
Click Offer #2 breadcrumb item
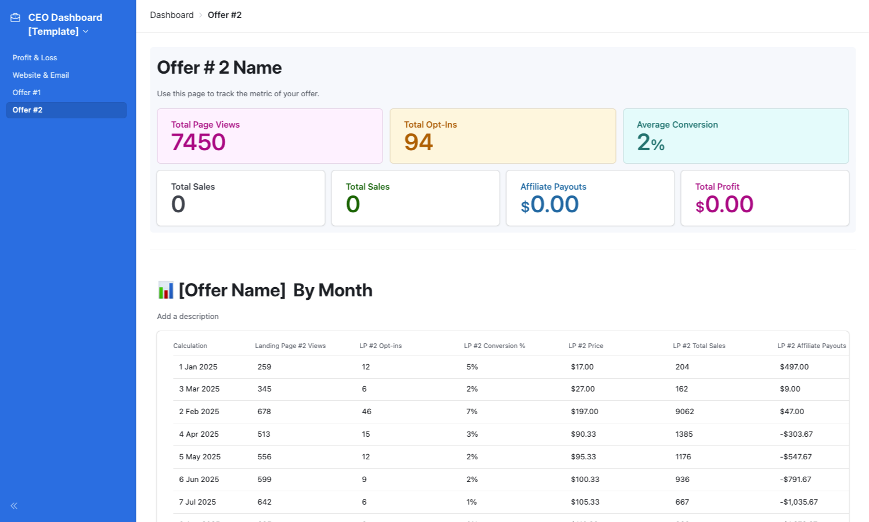click(225, 15)
